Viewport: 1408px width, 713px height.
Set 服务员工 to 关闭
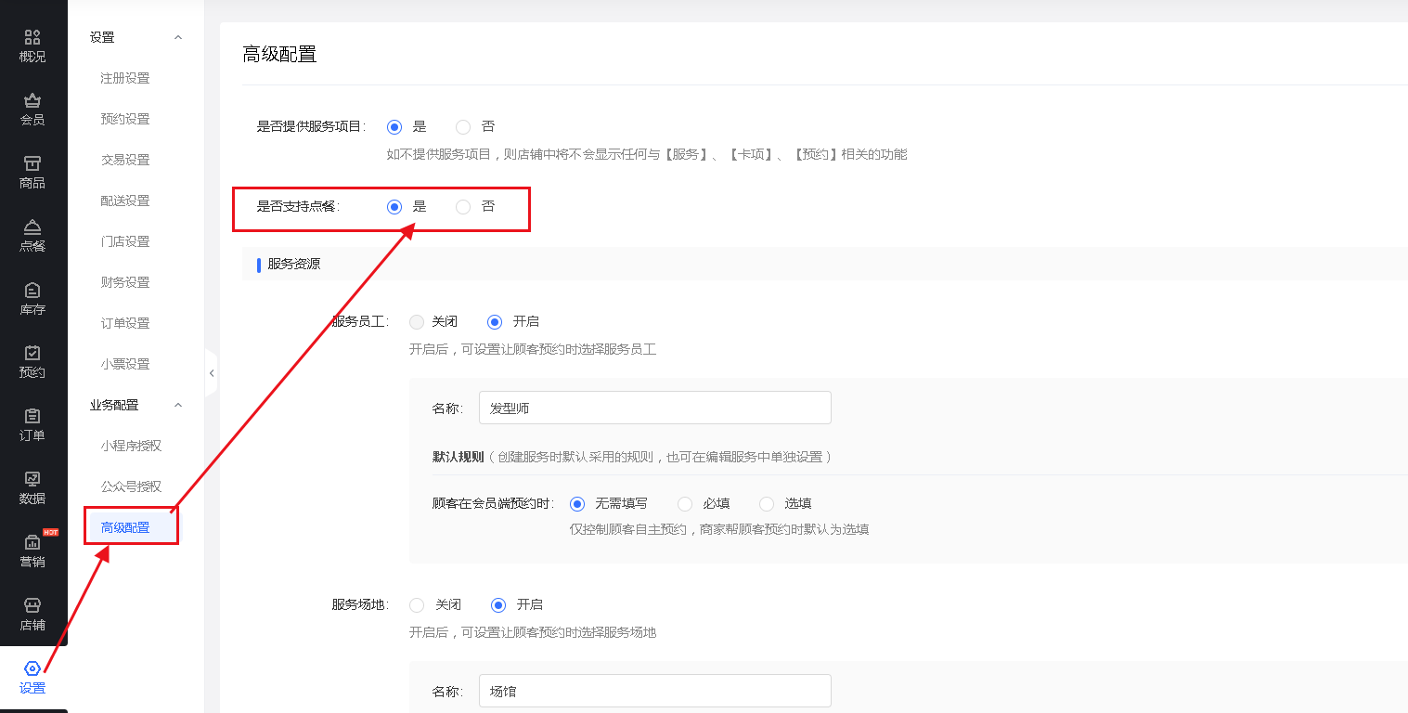pos(417,322)
